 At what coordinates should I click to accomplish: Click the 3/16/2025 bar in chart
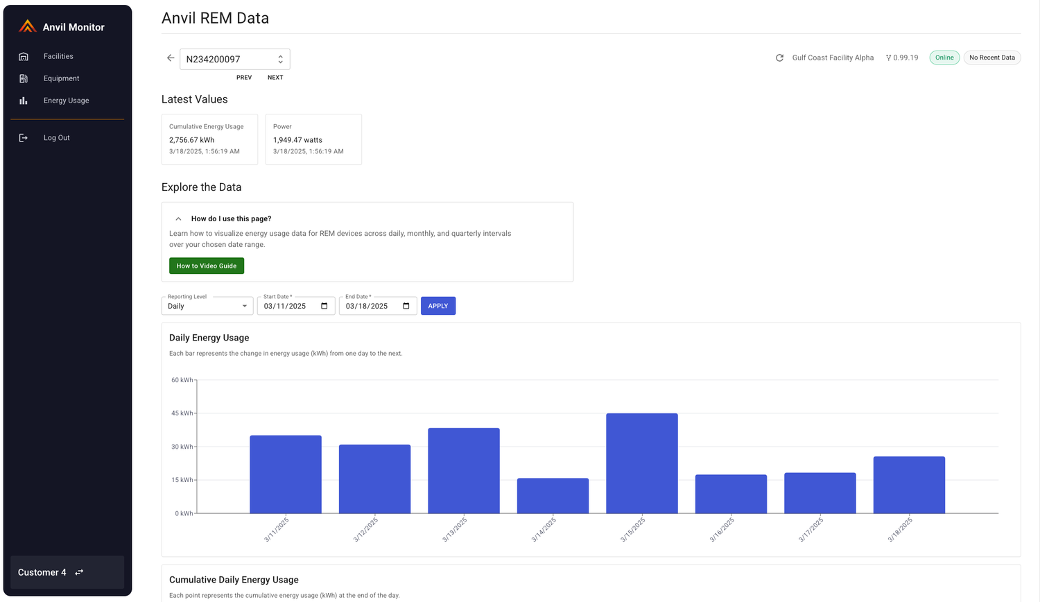click(x=731, y=494)
